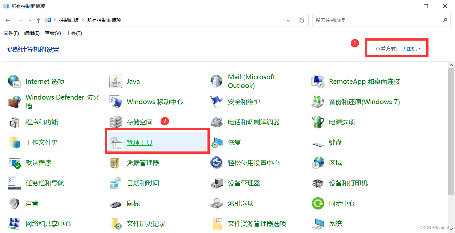Open the 电源选项 battery icon
The height and width of the screenshot is (233, 455).
[x=318, y=122]
